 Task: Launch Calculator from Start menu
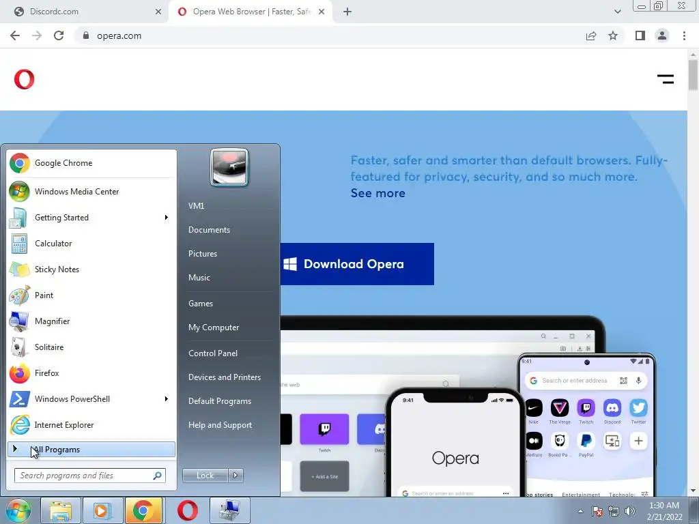(91, 244)
